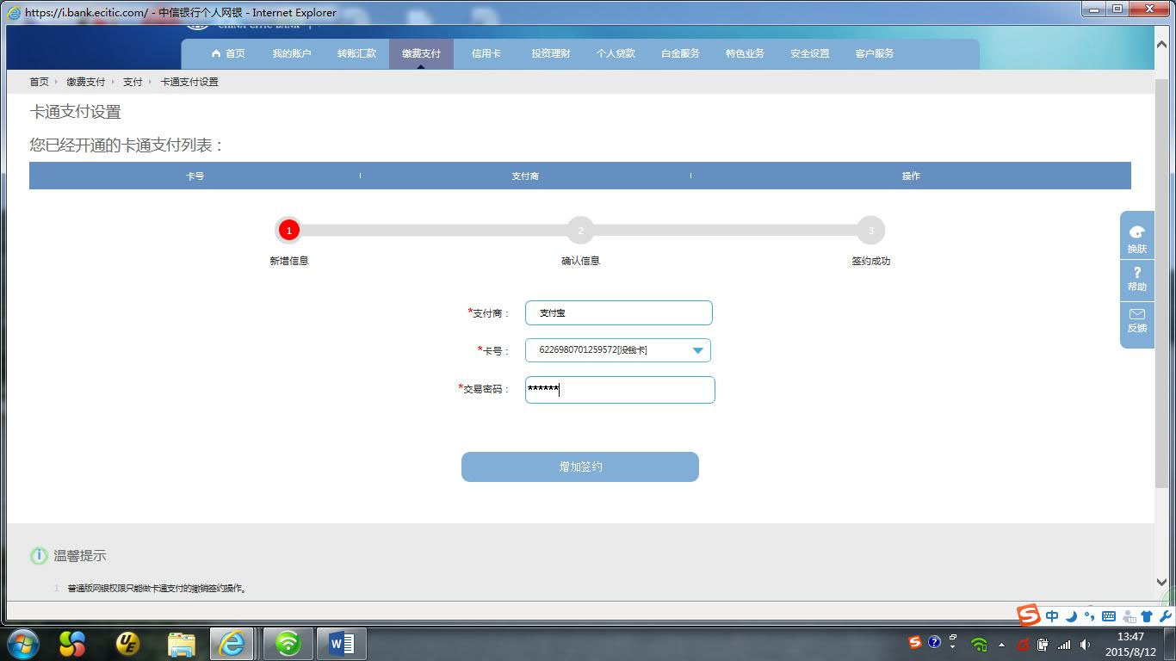Click the 卡通支付设置 page heading

(76, 112)
